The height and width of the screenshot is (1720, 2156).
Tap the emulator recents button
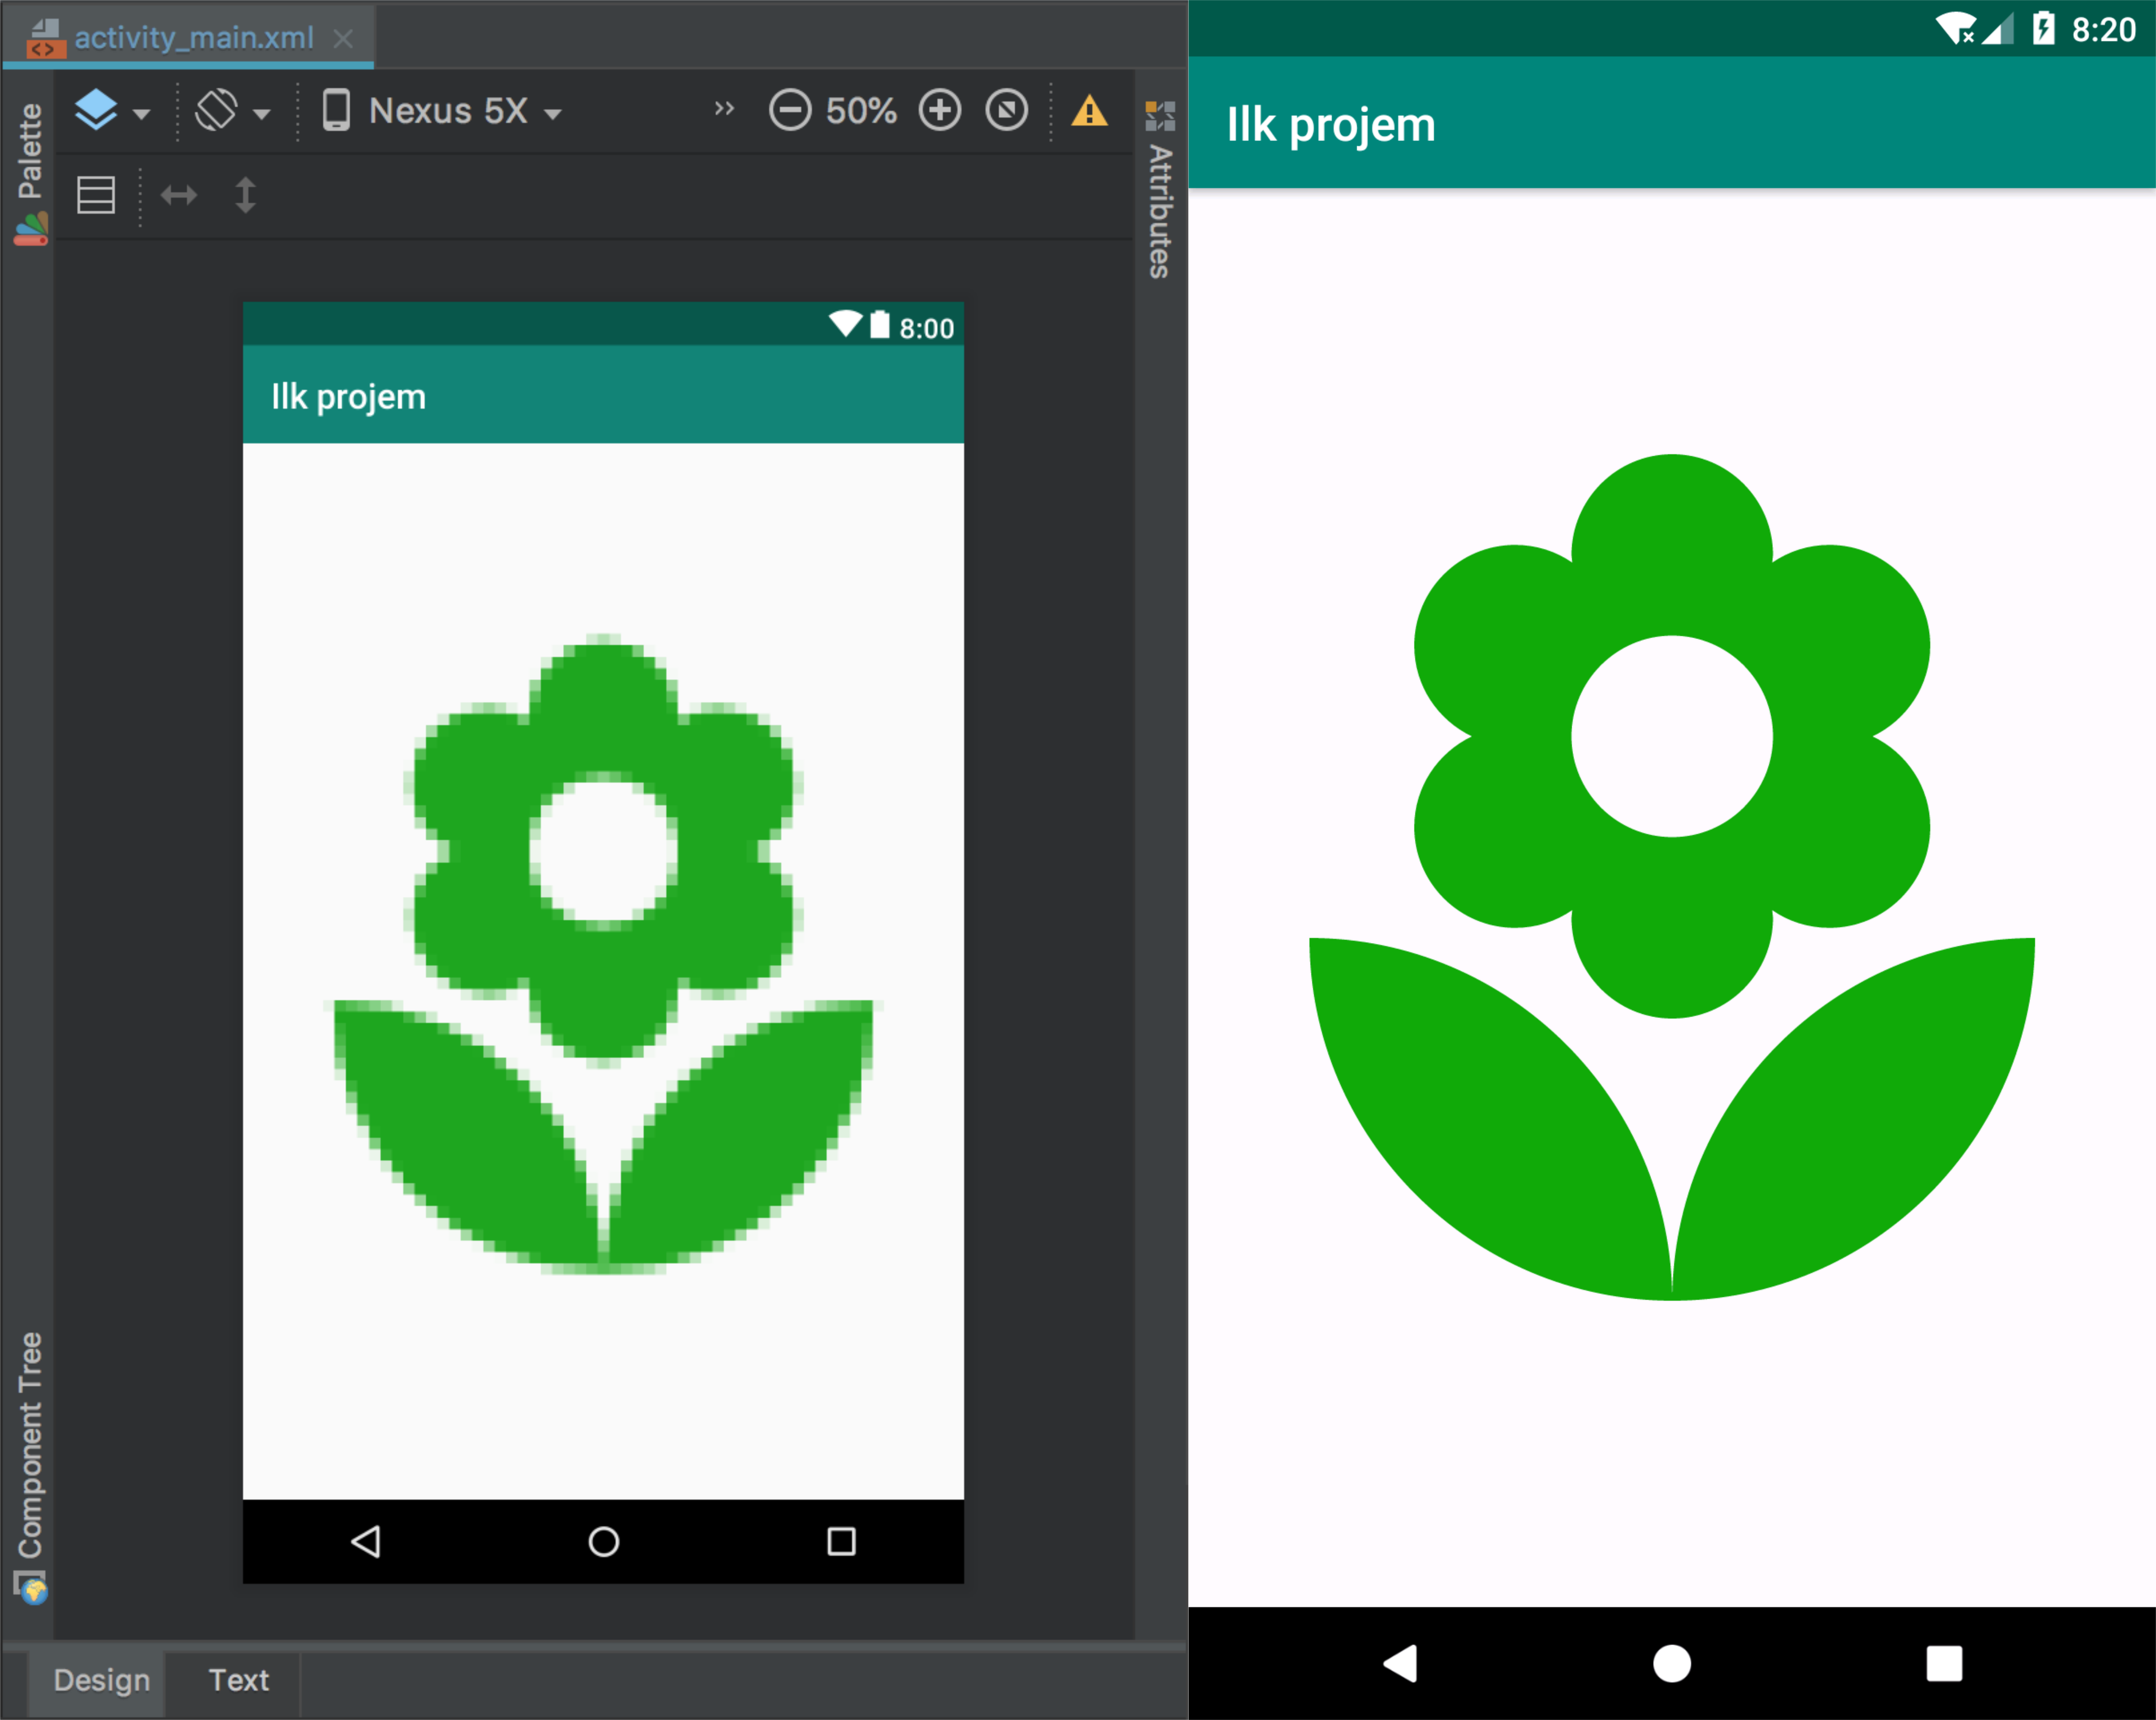[1944, 1664]
